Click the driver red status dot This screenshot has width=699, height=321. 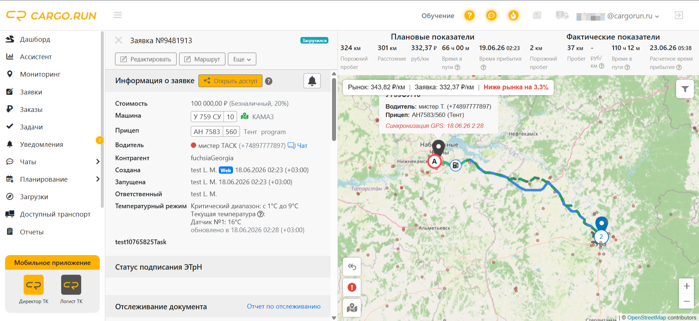pos(194,145)
